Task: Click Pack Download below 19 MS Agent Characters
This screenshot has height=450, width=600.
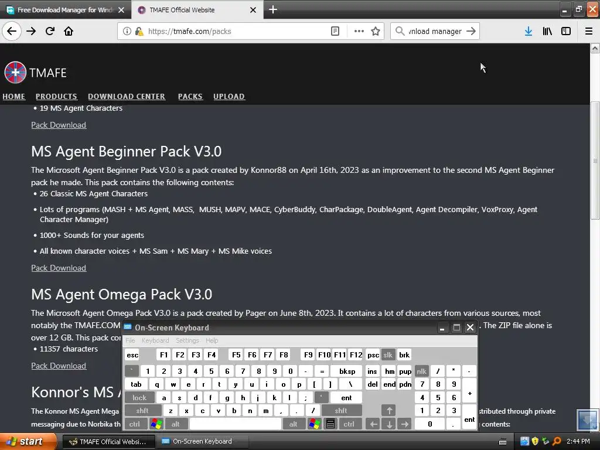Action: pos(59,125)
